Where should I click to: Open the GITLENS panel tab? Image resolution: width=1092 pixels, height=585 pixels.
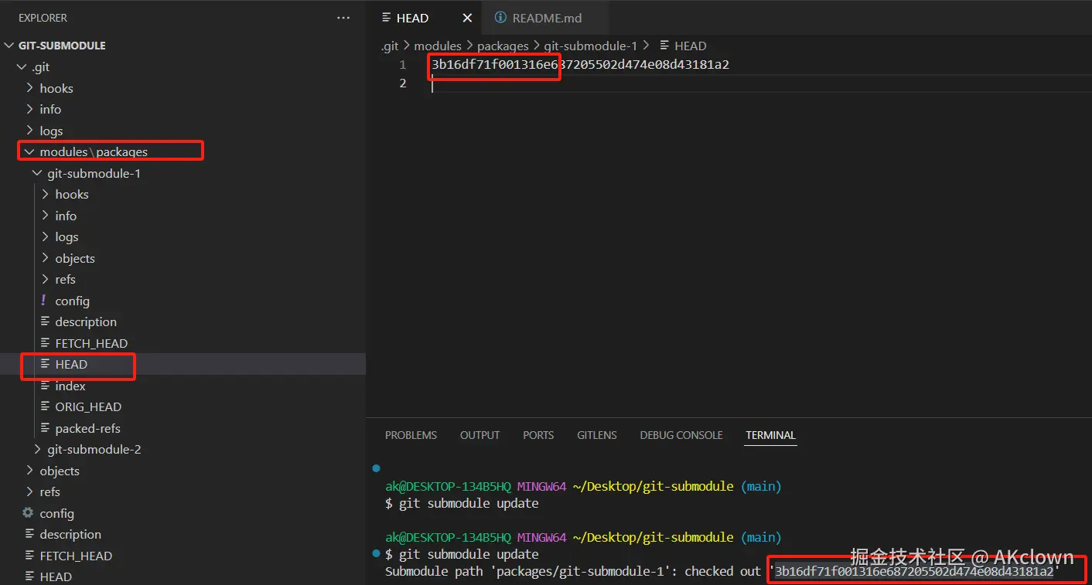pyautogui.click(x=597, y=435)
